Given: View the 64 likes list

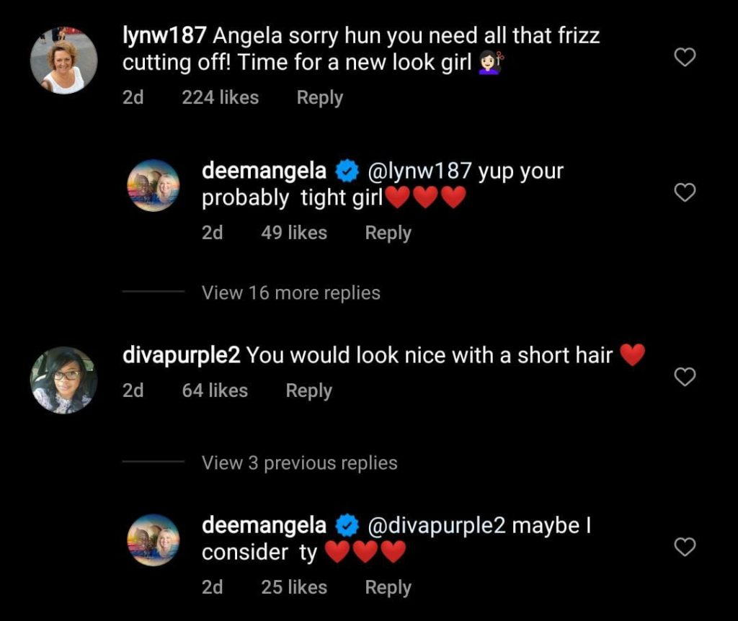Looking at the screenshot, I should click(x=215, y=390).
